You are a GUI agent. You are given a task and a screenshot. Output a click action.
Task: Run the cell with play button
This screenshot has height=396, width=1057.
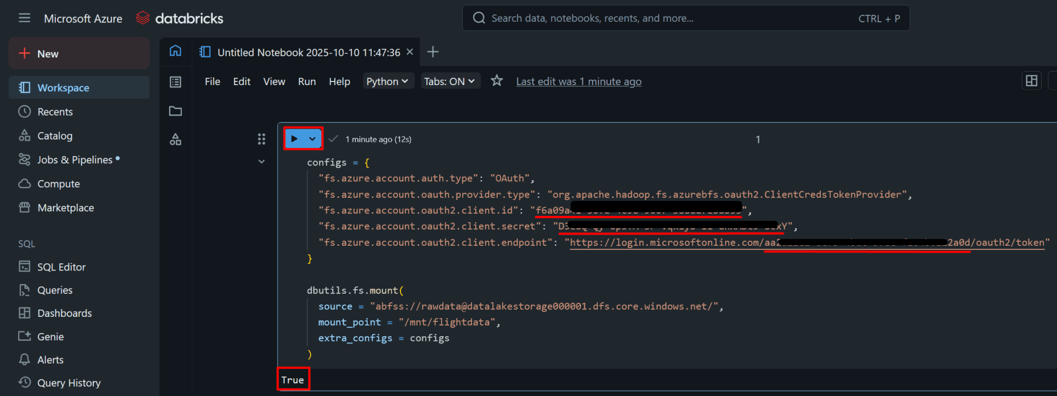295,139
